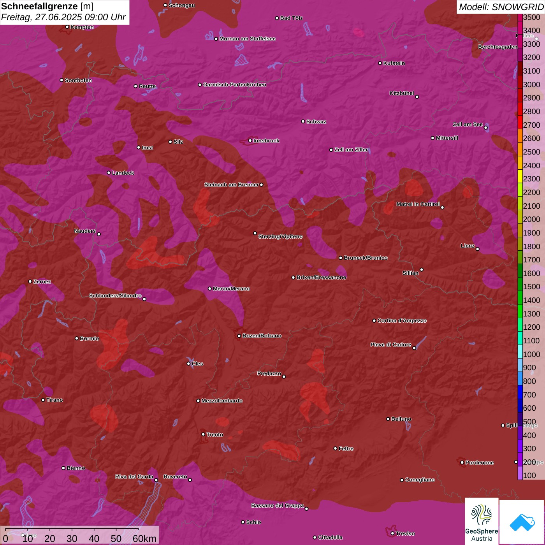The height and width of the screenshot is (545, 545).
Task: Click the Matrei in Osttirol label
Action: click(x=418, y=204)
